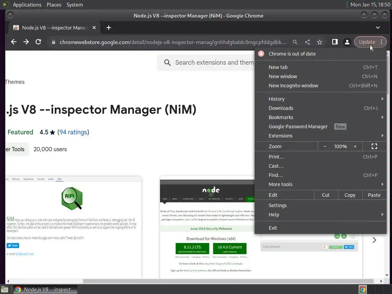The image size is (392, 294).
Task: Click the Paste edit button
Action: [374, 195]
